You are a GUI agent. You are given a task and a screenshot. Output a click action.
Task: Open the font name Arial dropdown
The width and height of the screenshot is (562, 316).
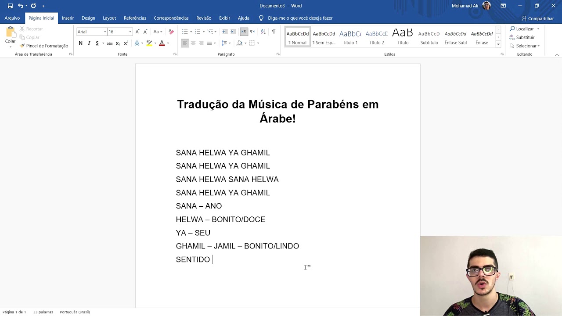click(x=105, y=32)
